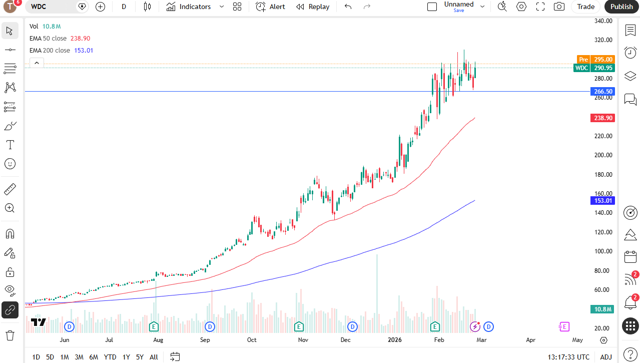Select the trend line drawing tool
640x363 pixels.
tap(10, 50)
